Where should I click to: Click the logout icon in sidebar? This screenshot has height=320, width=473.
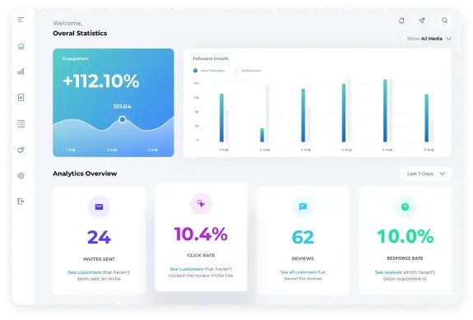[x=21, y=202]
